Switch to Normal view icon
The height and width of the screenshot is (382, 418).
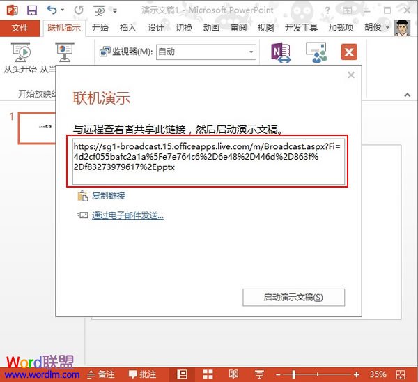[x=182, y=374]
